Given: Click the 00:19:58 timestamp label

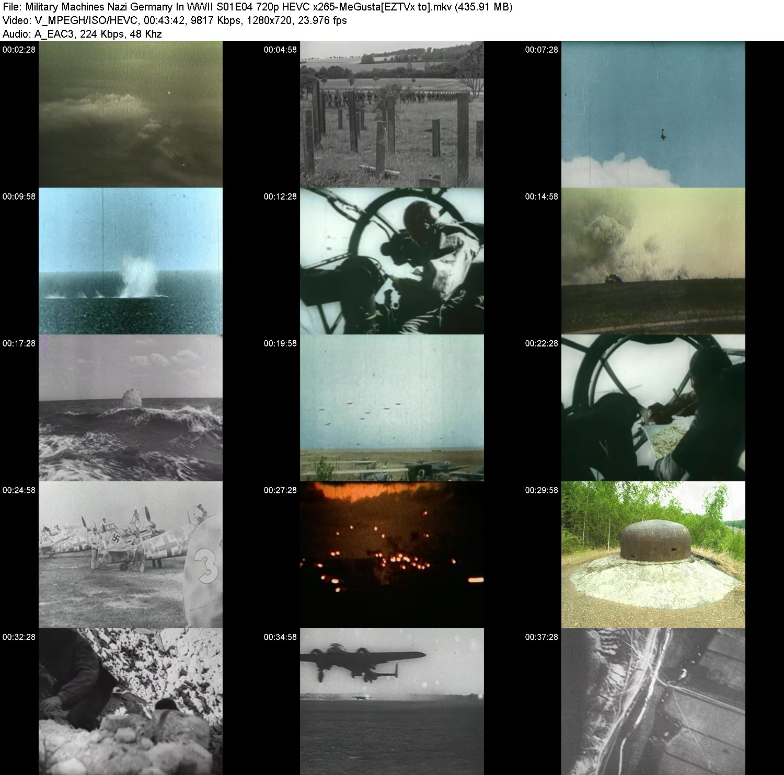Looking at the screenshot, I should tap(280, 343).
